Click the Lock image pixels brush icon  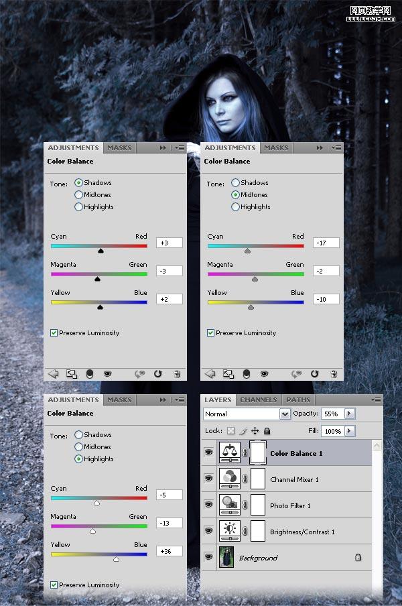click(243, 430)
